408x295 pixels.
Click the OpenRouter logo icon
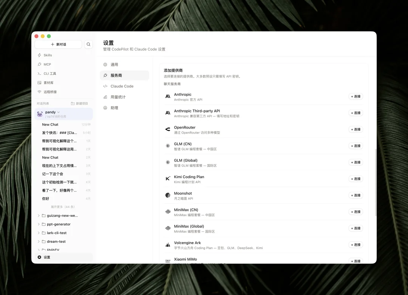point(167,129)
